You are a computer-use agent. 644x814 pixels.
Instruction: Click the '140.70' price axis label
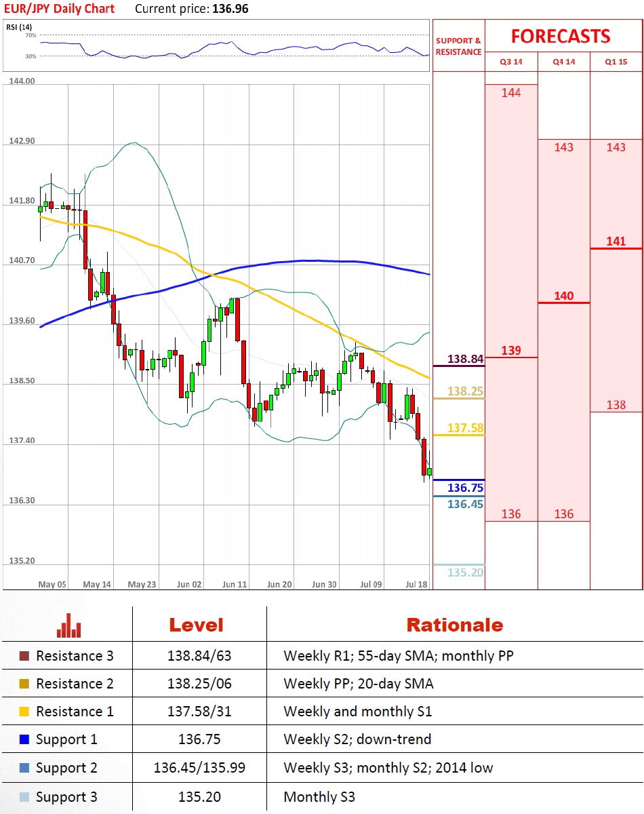coord(22,260)
